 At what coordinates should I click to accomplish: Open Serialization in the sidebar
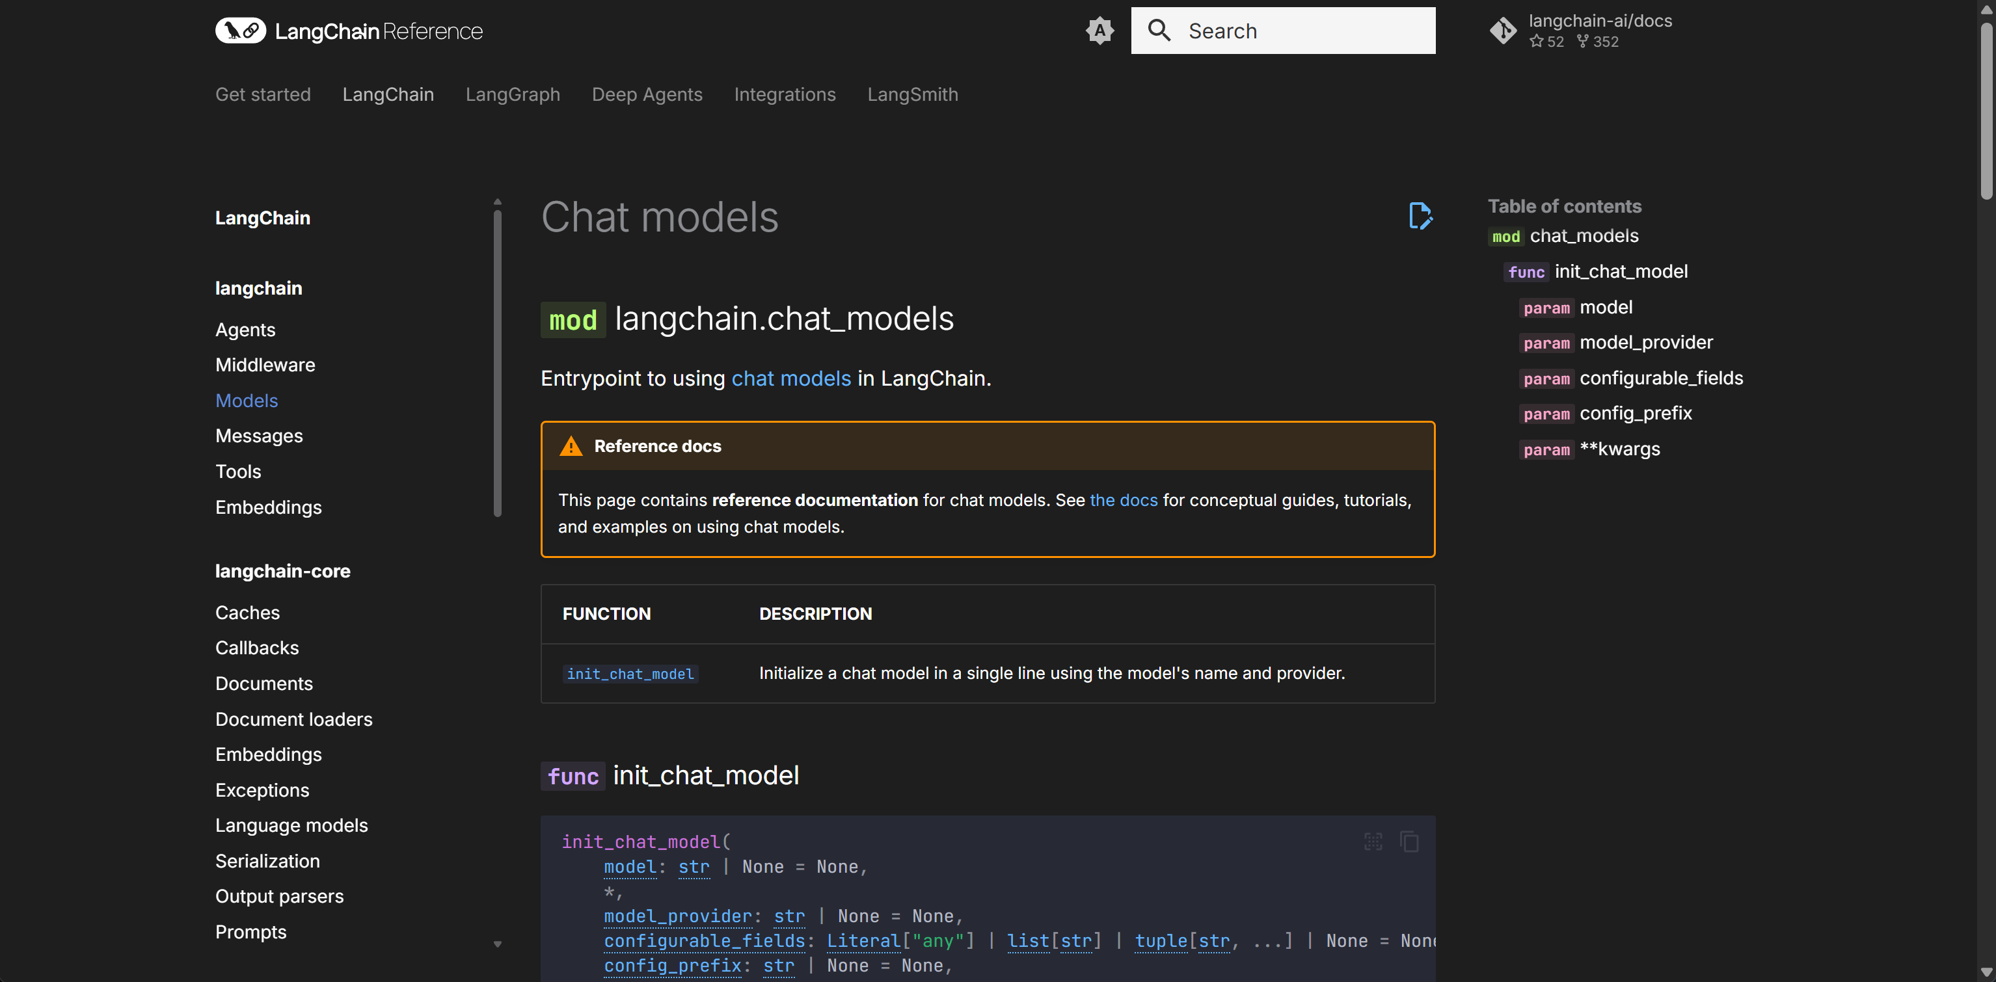click(x=267, y=861)
